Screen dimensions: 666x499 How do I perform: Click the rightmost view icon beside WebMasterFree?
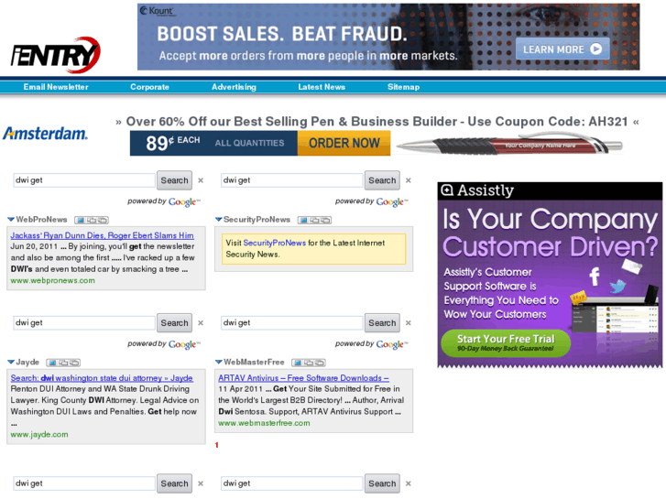tap(320, 363)
